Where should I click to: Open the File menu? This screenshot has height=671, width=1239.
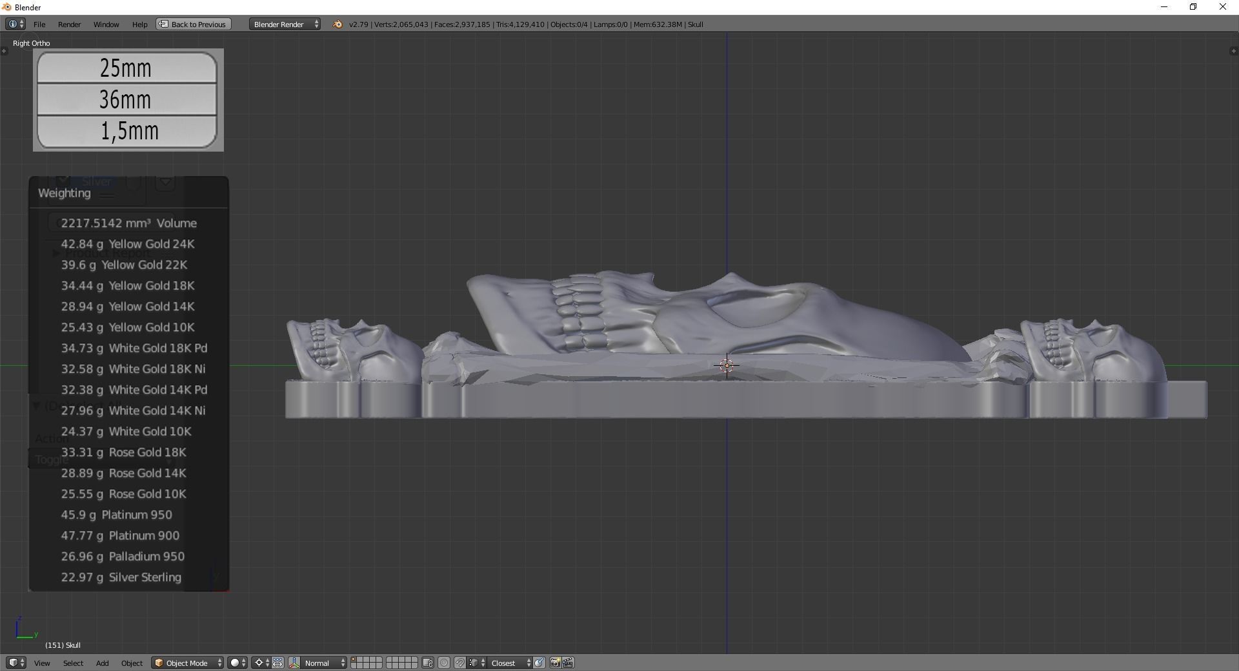[x=39, y=25]
